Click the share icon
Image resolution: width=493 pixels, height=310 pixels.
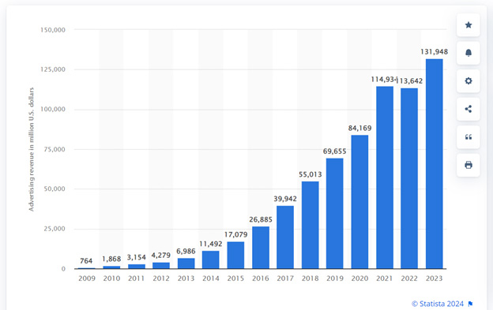tap(469, 109)
